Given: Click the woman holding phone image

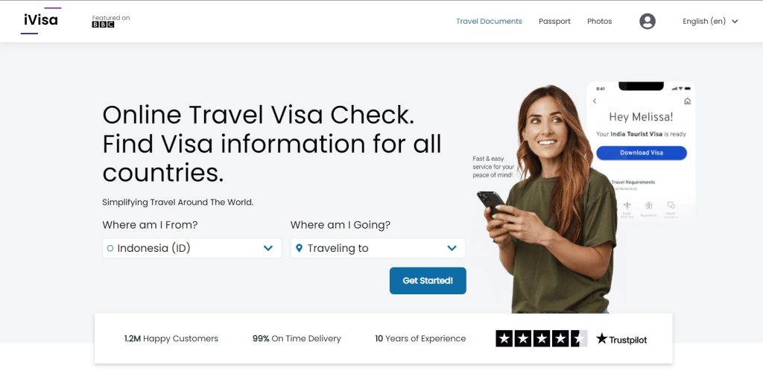Looking at the screenshot, I should tap(550, 200).
